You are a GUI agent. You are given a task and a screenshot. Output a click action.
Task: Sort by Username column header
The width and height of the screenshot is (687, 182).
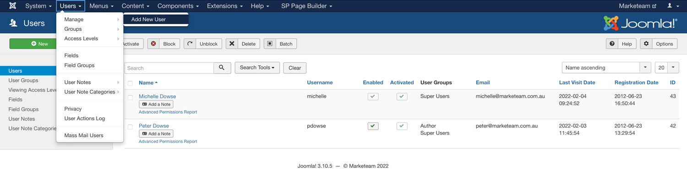320,83
